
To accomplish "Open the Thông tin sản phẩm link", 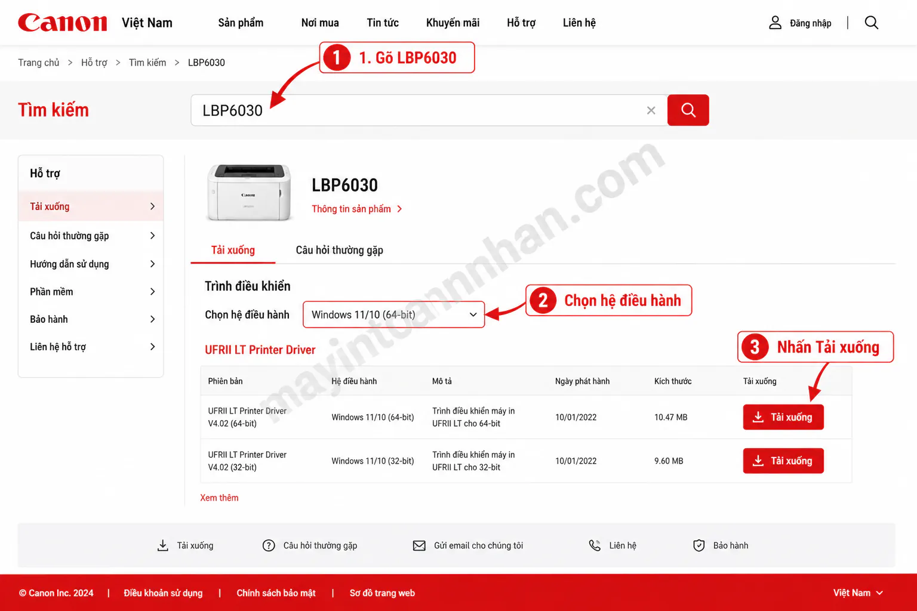I will click(x=357, y=209).
